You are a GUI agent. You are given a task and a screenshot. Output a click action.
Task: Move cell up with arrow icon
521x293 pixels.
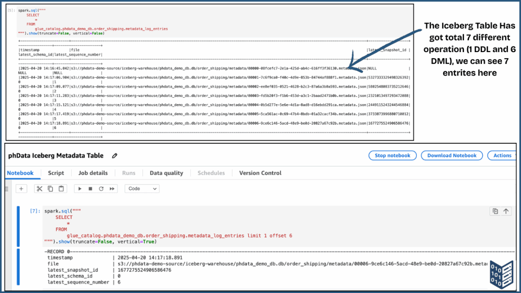[x=506, y=211]
